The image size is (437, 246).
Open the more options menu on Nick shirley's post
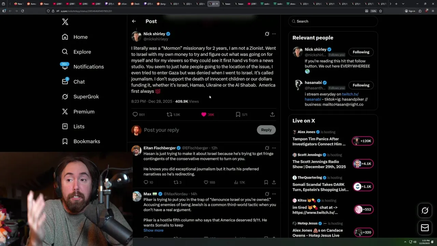pyautogui.click(x=274, y=34)
